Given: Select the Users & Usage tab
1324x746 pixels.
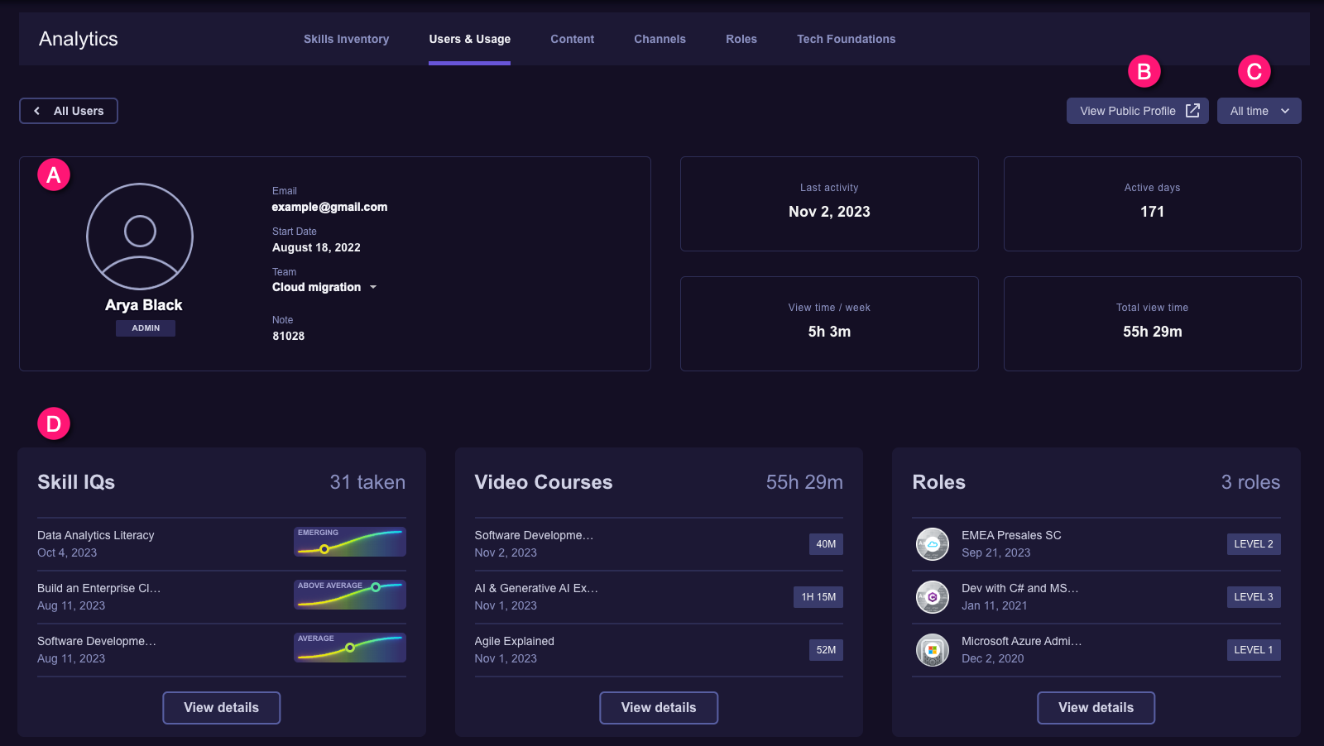Looking at the screenshot, I should click(x=469, y=39).
